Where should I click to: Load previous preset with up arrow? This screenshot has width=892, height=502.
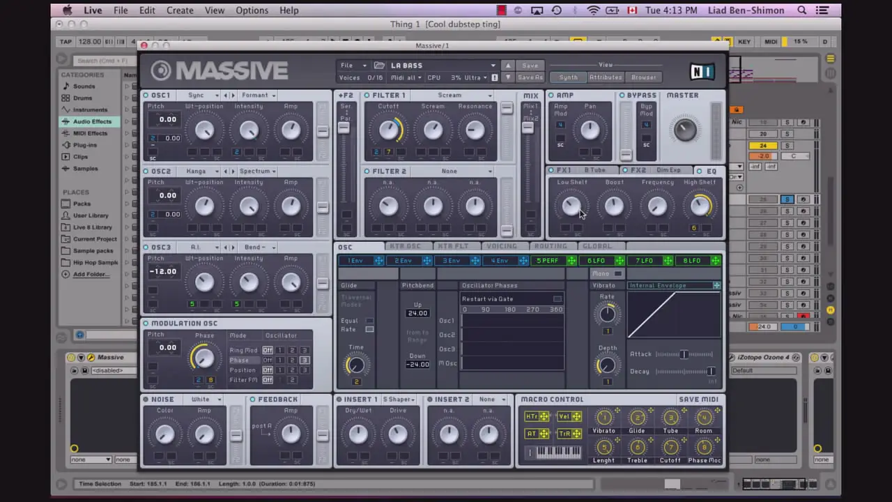[508, 66]
